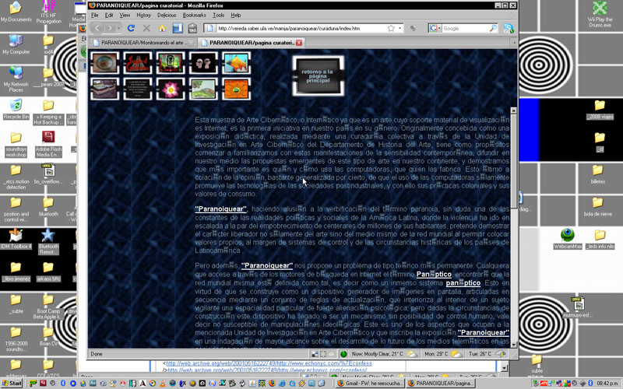Screen dimensions: 623x389
Task: Reload the current page
Action: tap(131, 28)
